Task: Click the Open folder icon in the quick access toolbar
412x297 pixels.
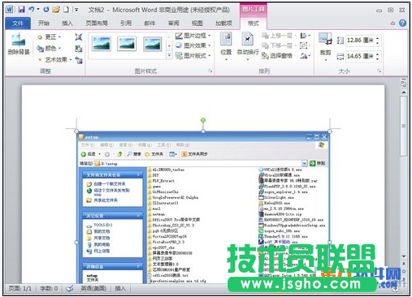Action: pyautogui.click(x=56, y=10)
